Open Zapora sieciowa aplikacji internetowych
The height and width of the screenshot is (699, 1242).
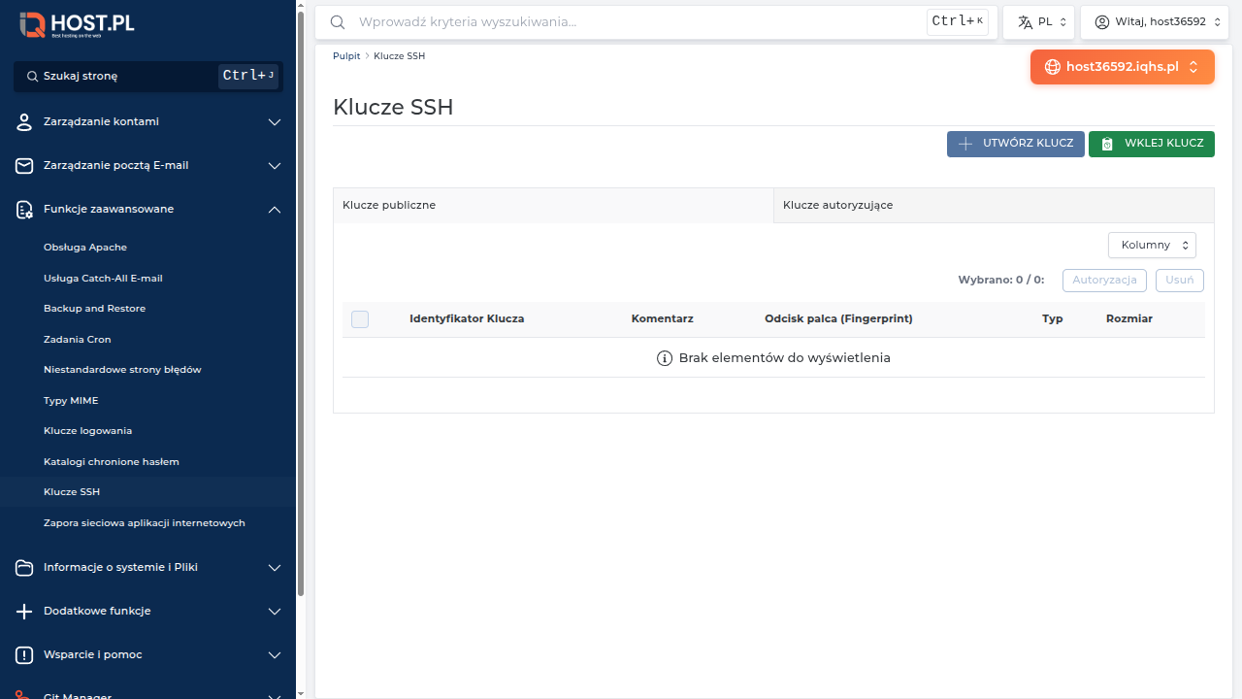(x=145, y=523)
